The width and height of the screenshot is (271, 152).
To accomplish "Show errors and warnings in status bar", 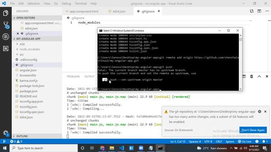I will [16, 141].
